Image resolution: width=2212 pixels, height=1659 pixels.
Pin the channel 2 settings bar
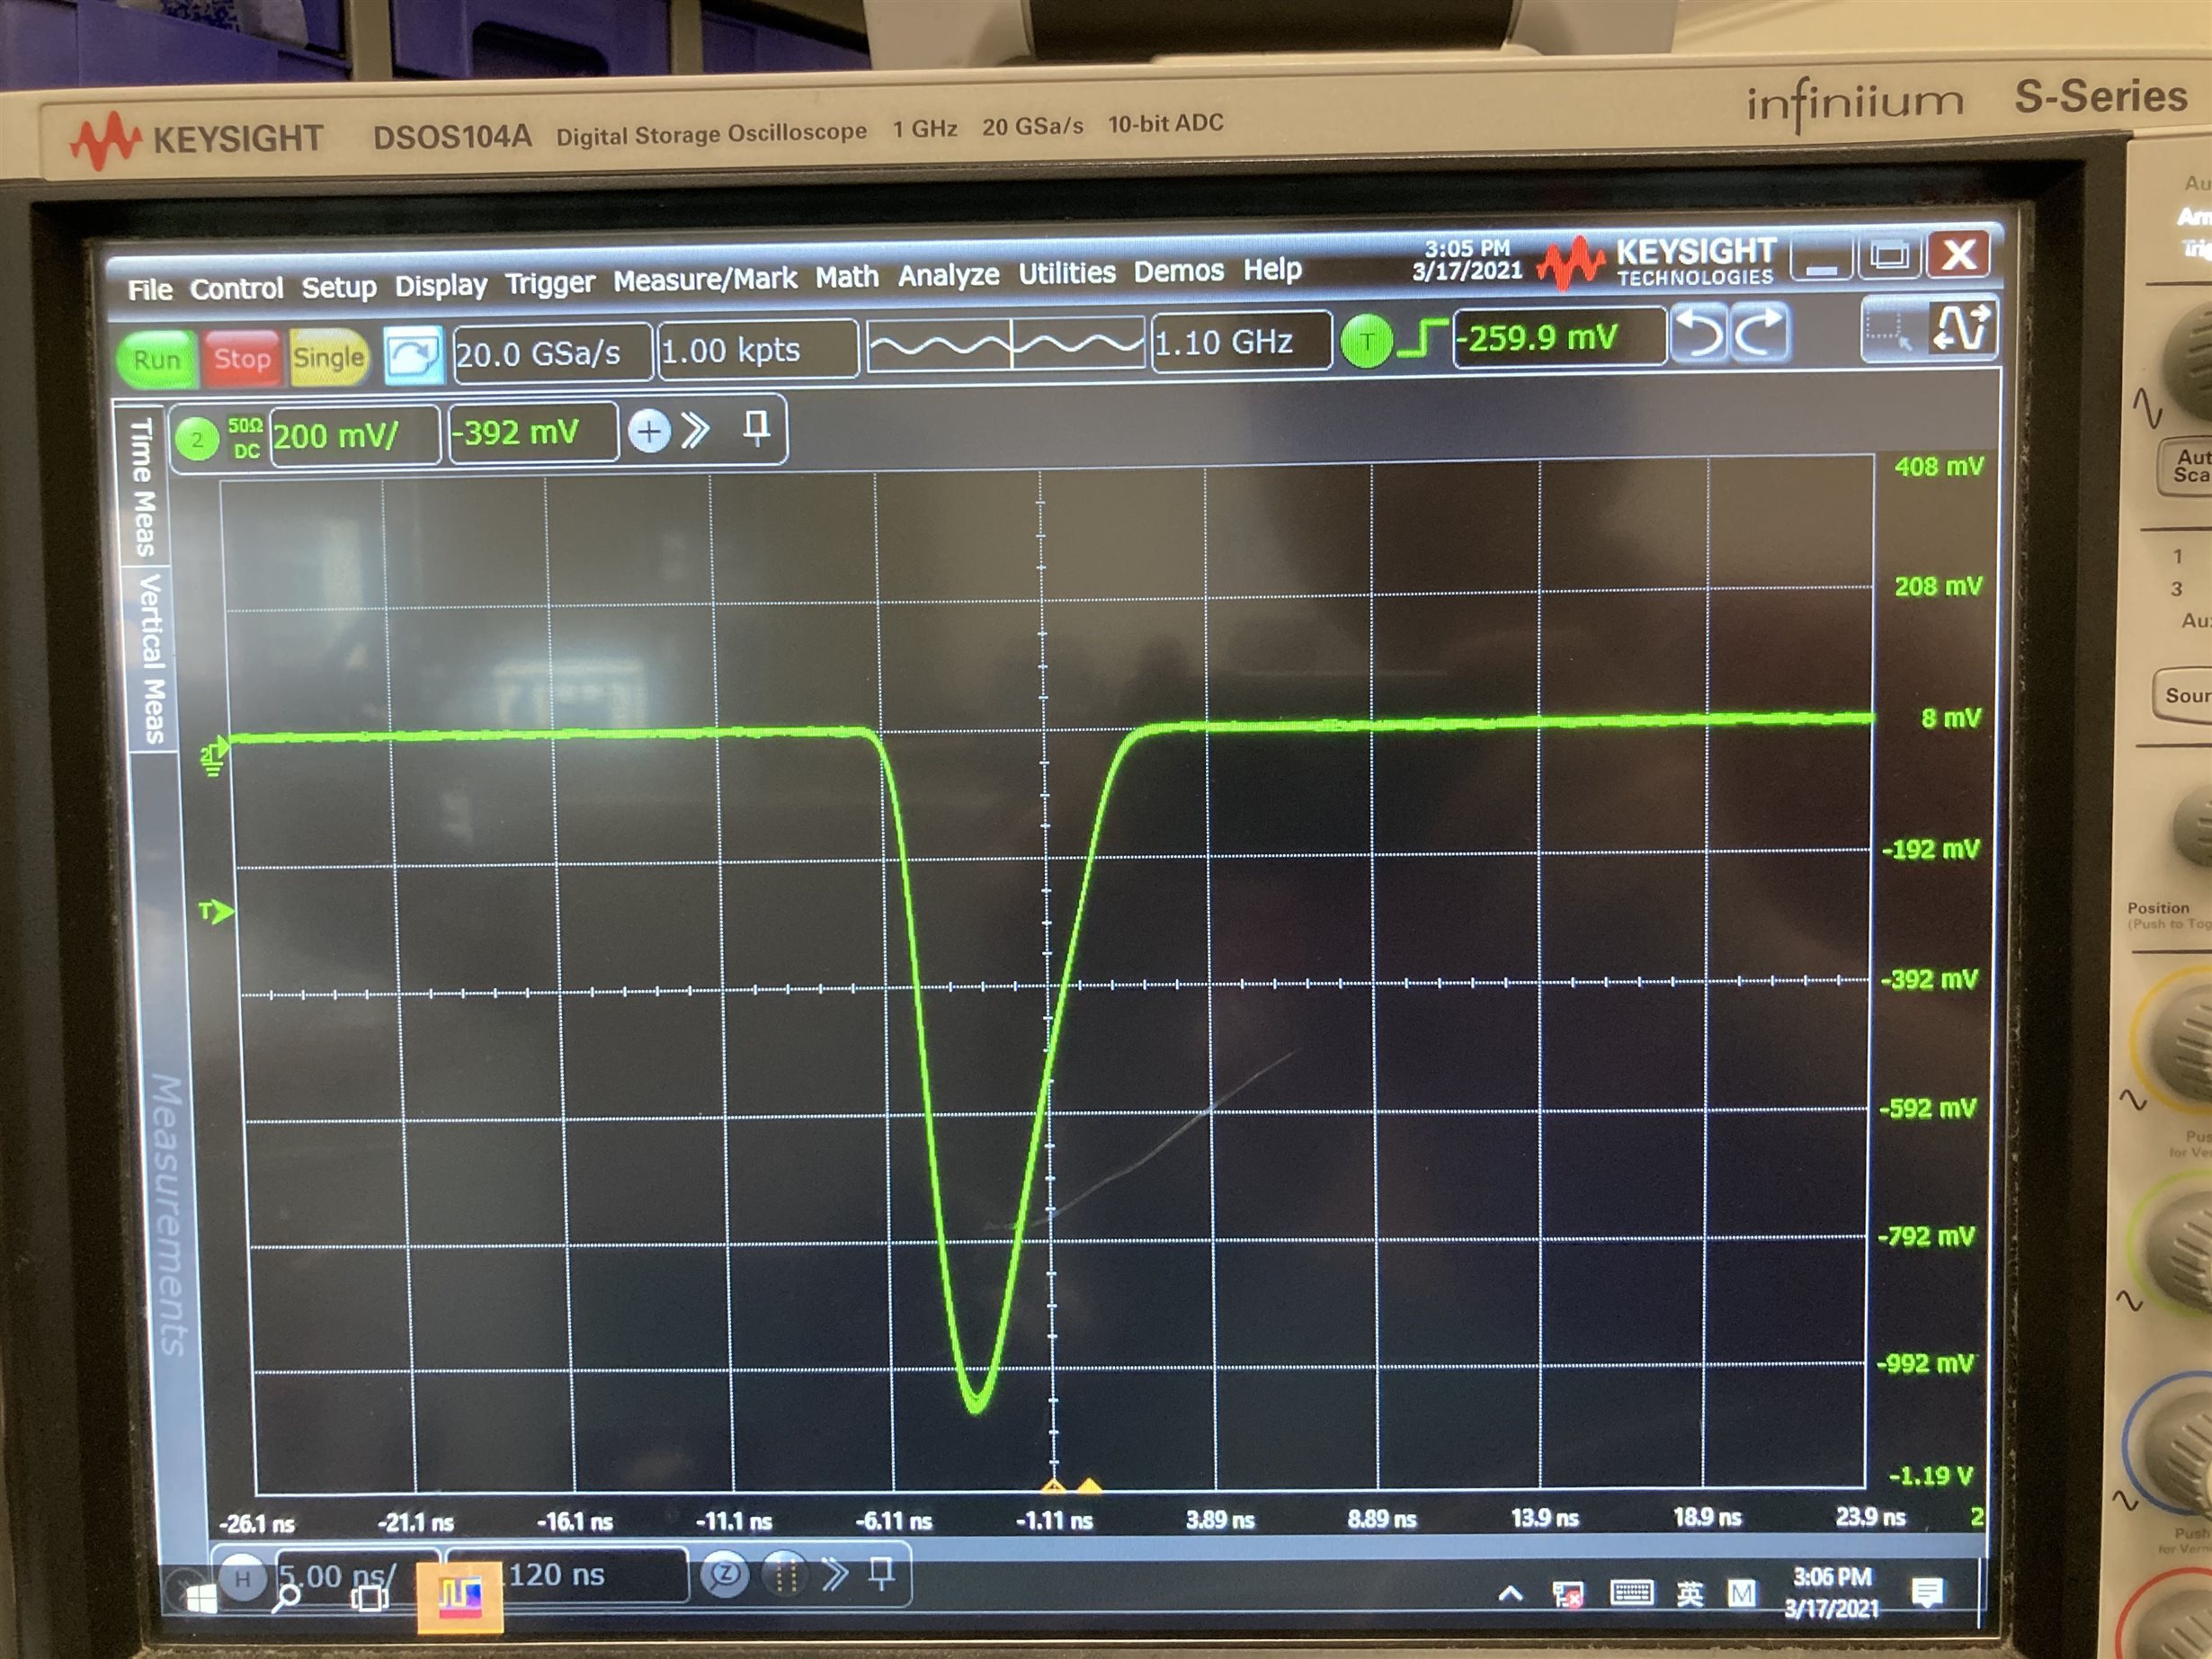757,428
